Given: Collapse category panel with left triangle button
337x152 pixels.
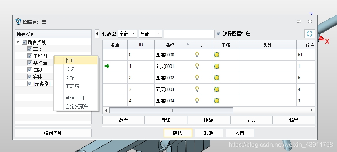Looking at the screenshot, I should (x=97, y=34).
